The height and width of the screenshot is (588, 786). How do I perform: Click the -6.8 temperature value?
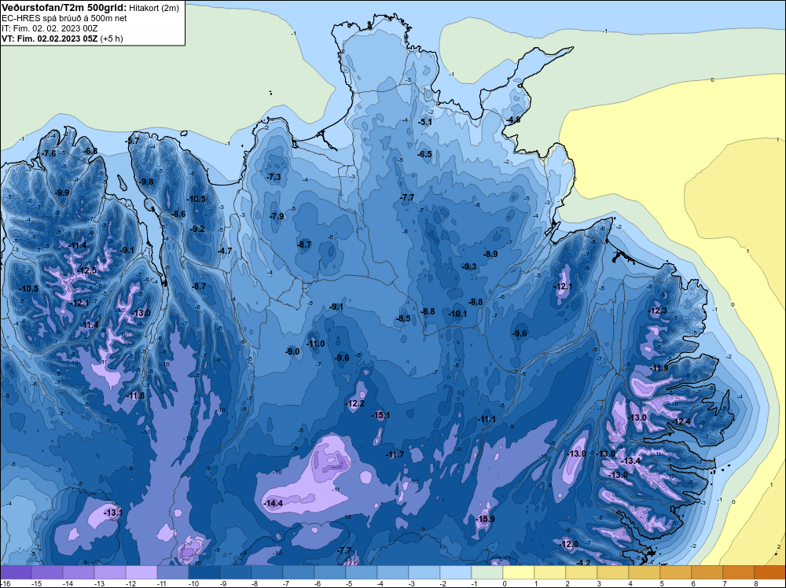tap(90, 152)
